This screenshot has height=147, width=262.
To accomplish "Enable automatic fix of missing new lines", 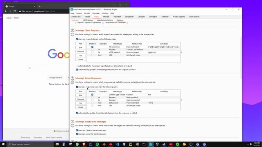I will (77, 66).
